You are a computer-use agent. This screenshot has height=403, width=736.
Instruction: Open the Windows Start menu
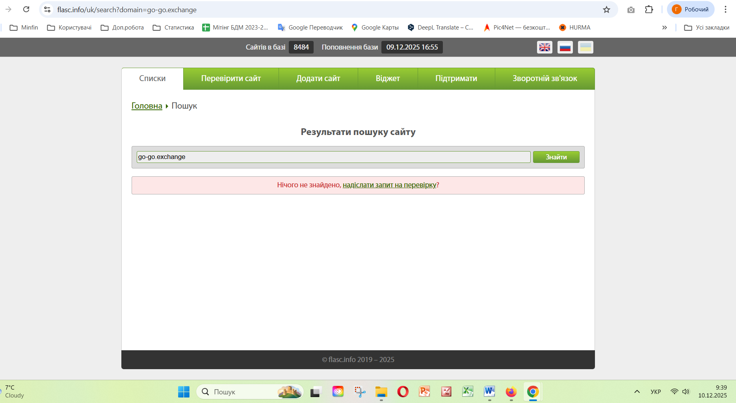point(184,392)
